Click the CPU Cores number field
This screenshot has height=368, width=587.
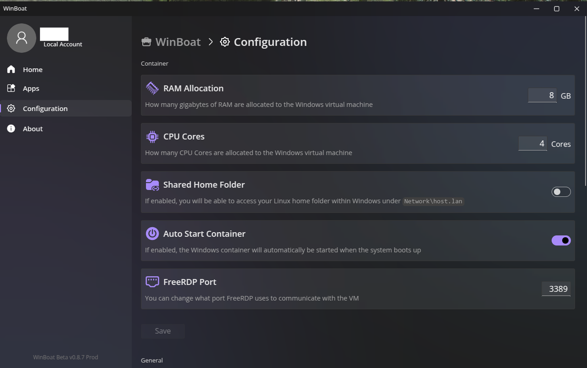pyautogui.click(x=532, y=144)
